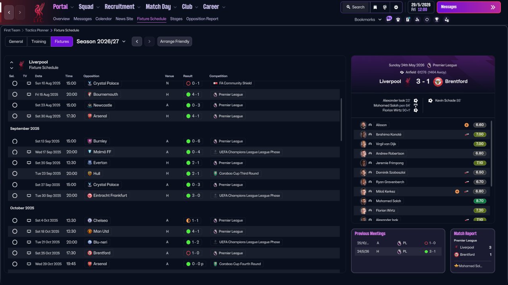Click the Brentford crest in the match panel
508x285 pixels.
pyautogui.click(x=438, y=82)
